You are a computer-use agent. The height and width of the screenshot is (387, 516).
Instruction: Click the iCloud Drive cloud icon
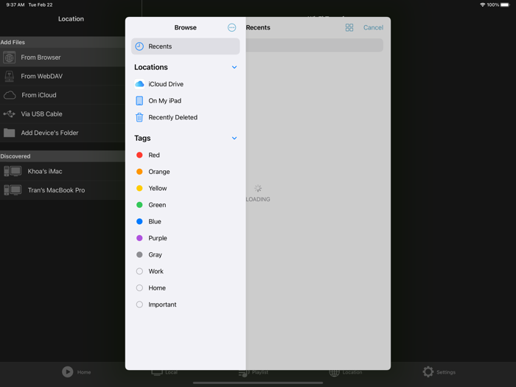tap(139, 84)
